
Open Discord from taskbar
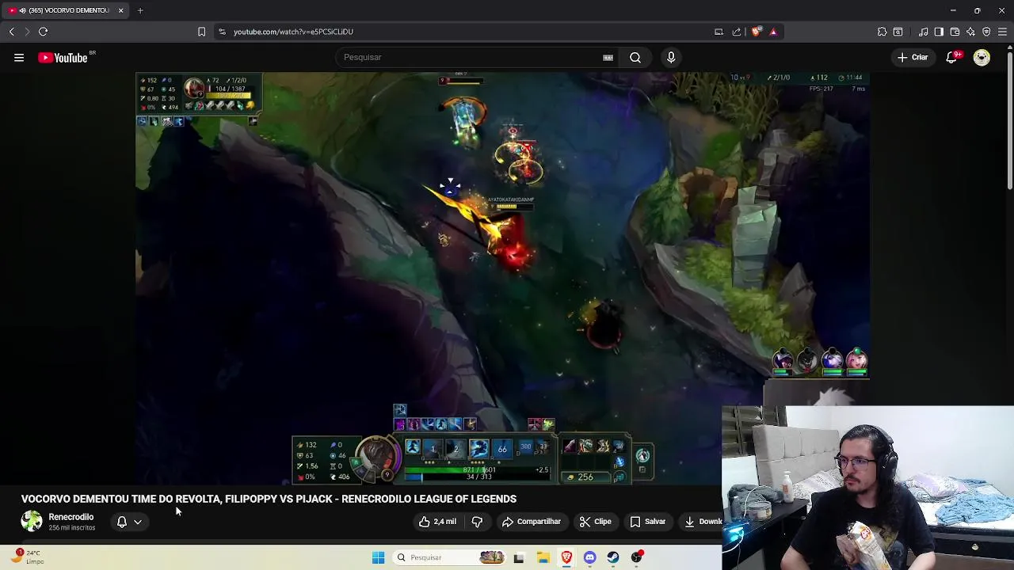click(x=589, y=557)
